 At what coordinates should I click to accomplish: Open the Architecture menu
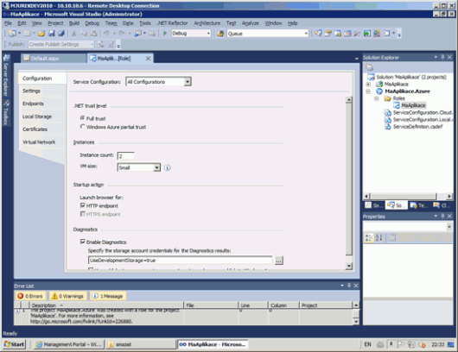207,23
